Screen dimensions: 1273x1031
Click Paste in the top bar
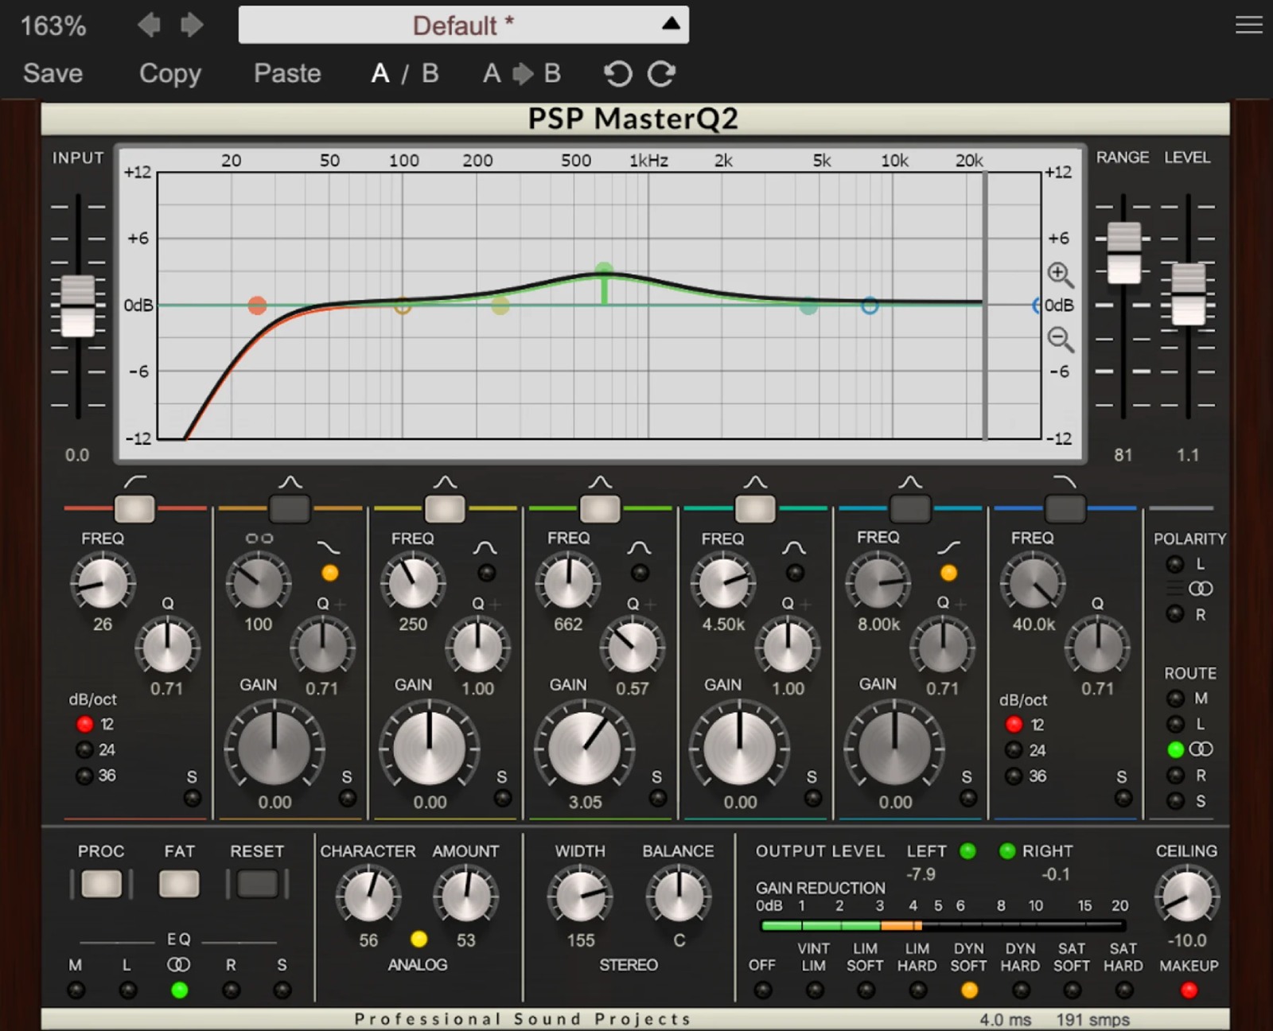[x=287, y=73]
